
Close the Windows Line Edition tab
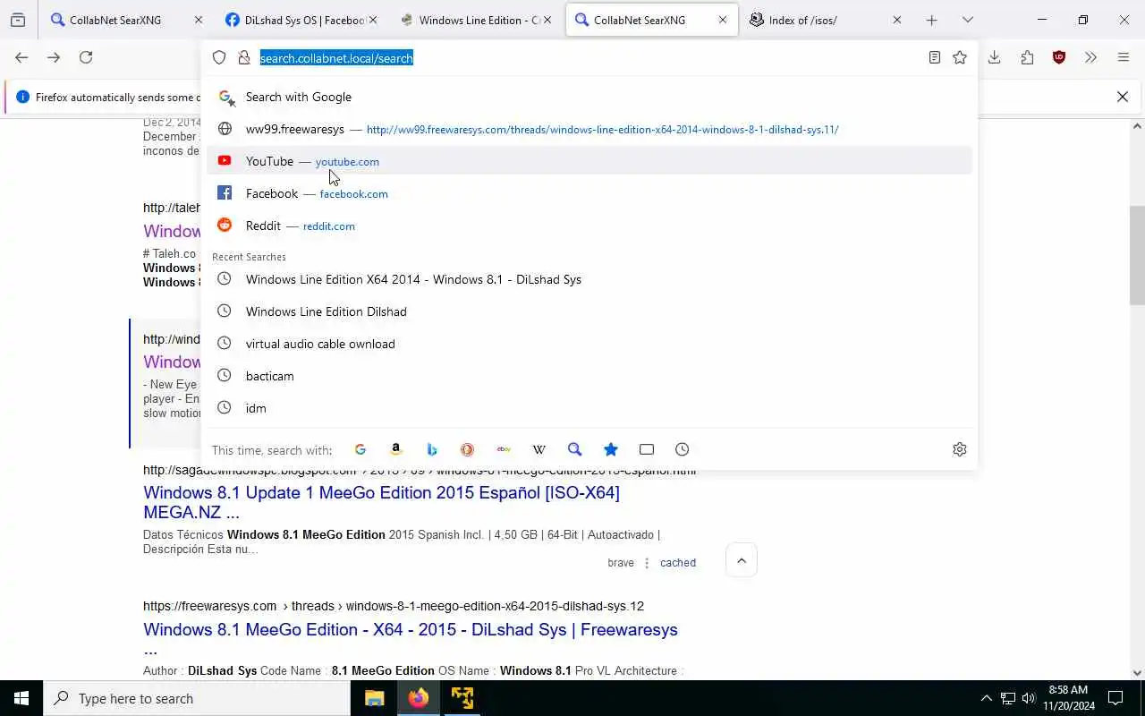tap(547, 20)
